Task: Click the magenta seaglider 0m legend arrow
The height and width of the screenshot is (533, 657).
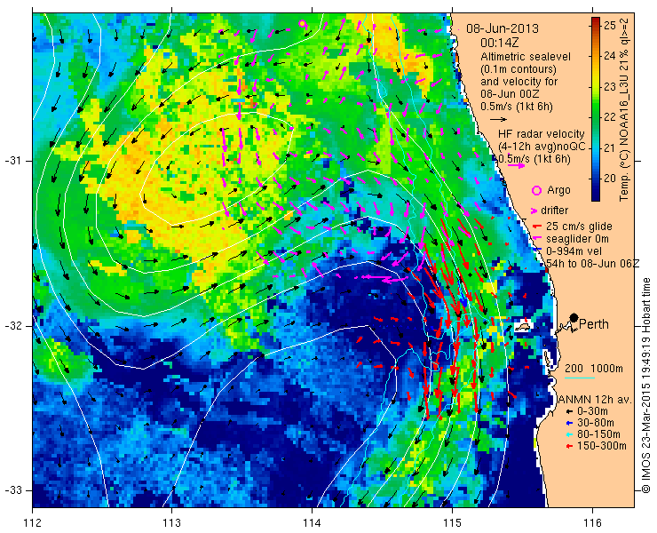Action: coord(536,239)
